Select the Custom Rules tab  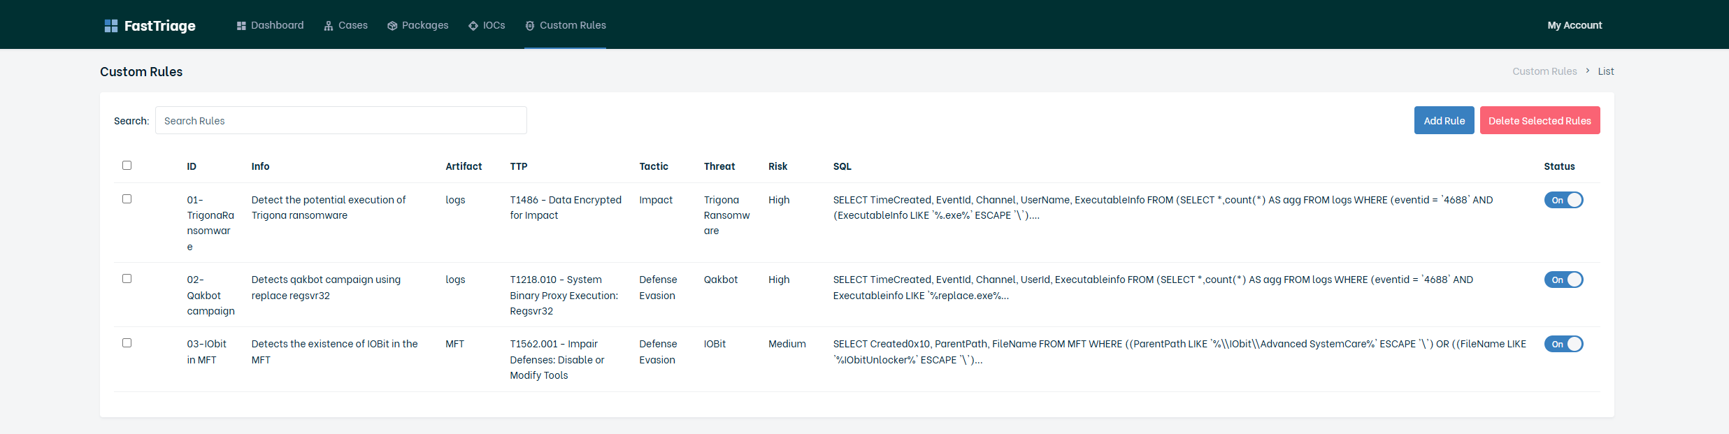(566, 25)
